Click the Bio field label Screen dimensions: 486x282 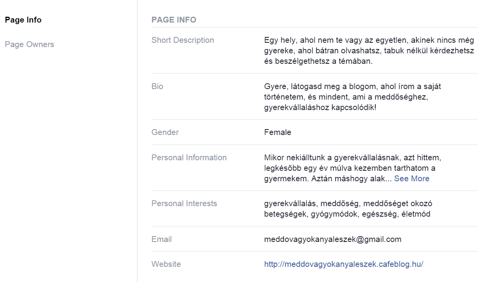[157, 86]
